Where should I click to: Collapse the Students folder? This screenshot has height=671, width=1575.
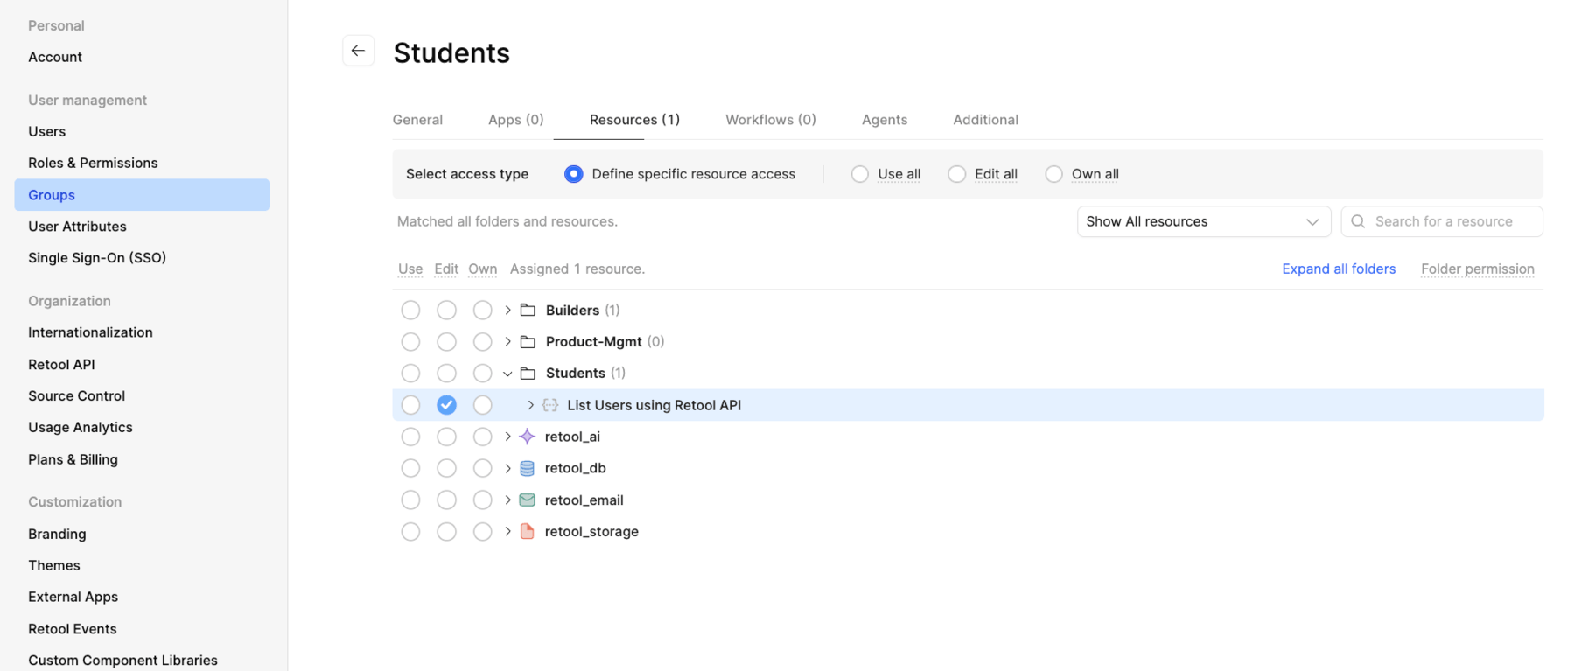click(x=507, y=374)
